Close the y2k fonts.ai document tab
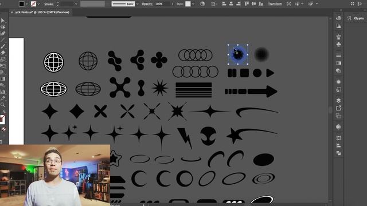This screenshot has width=367, height=206. coord(11,13)
